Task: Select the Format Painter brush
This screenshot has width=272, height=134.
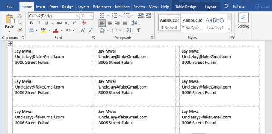Action: tap(19, 30)
